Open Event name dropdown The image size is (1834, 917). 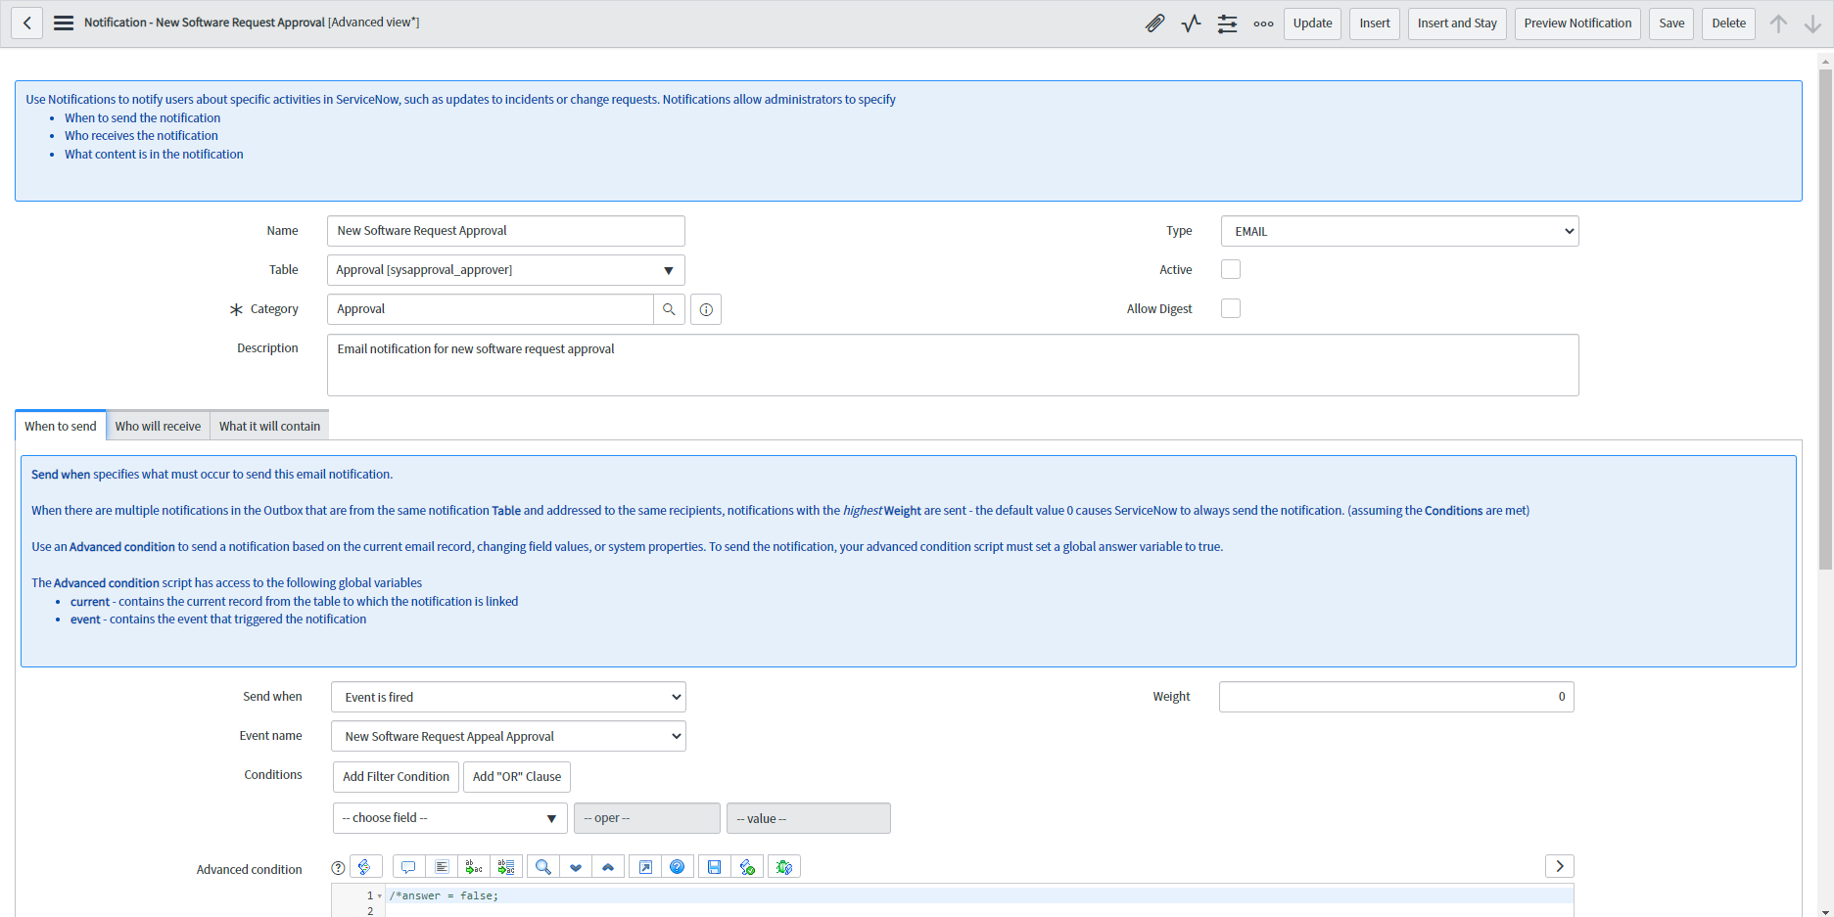508,736
